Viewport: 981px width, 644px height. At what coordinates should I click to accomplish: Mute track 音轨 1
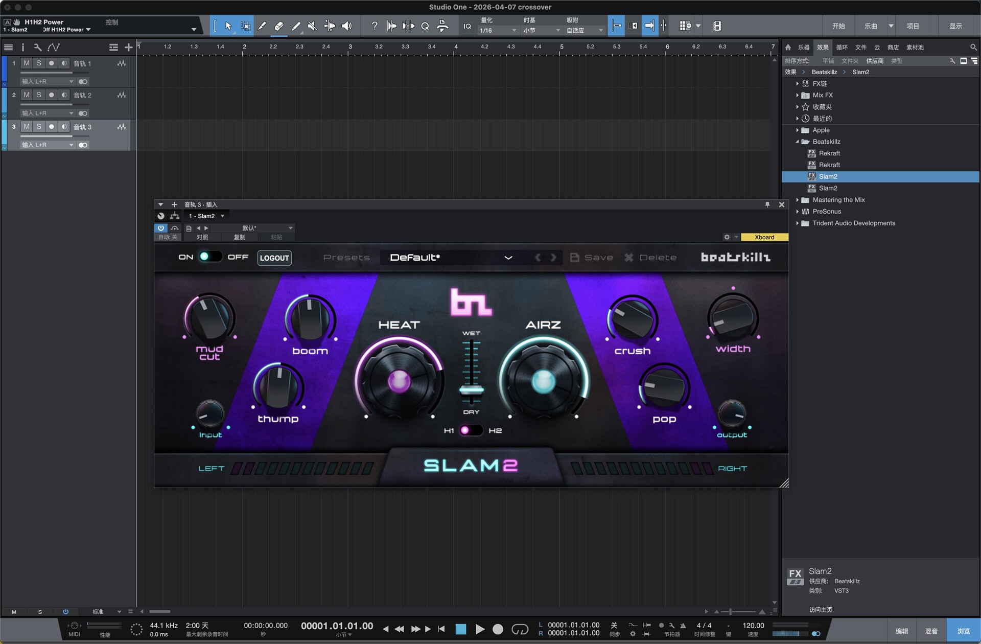27,63
